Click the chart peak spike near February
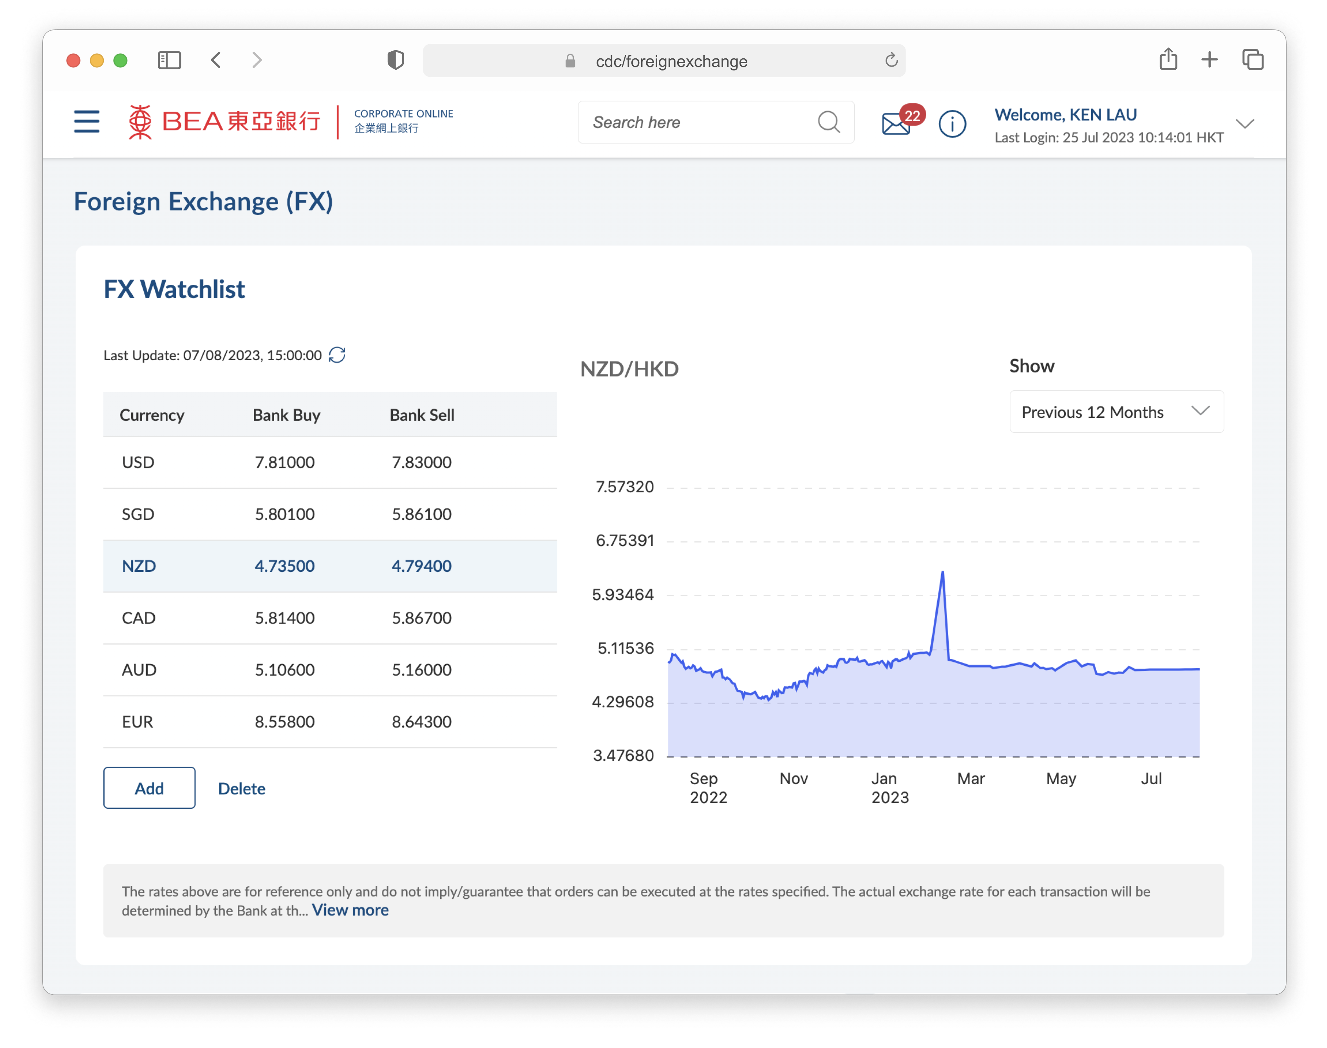The image size is (1327, 1048). coord(942,573)
